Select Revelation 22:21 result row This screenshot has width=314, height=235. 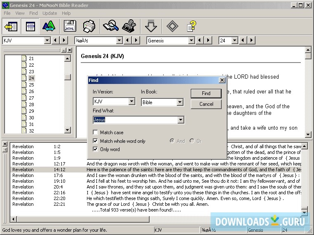[x=156, y=204]
